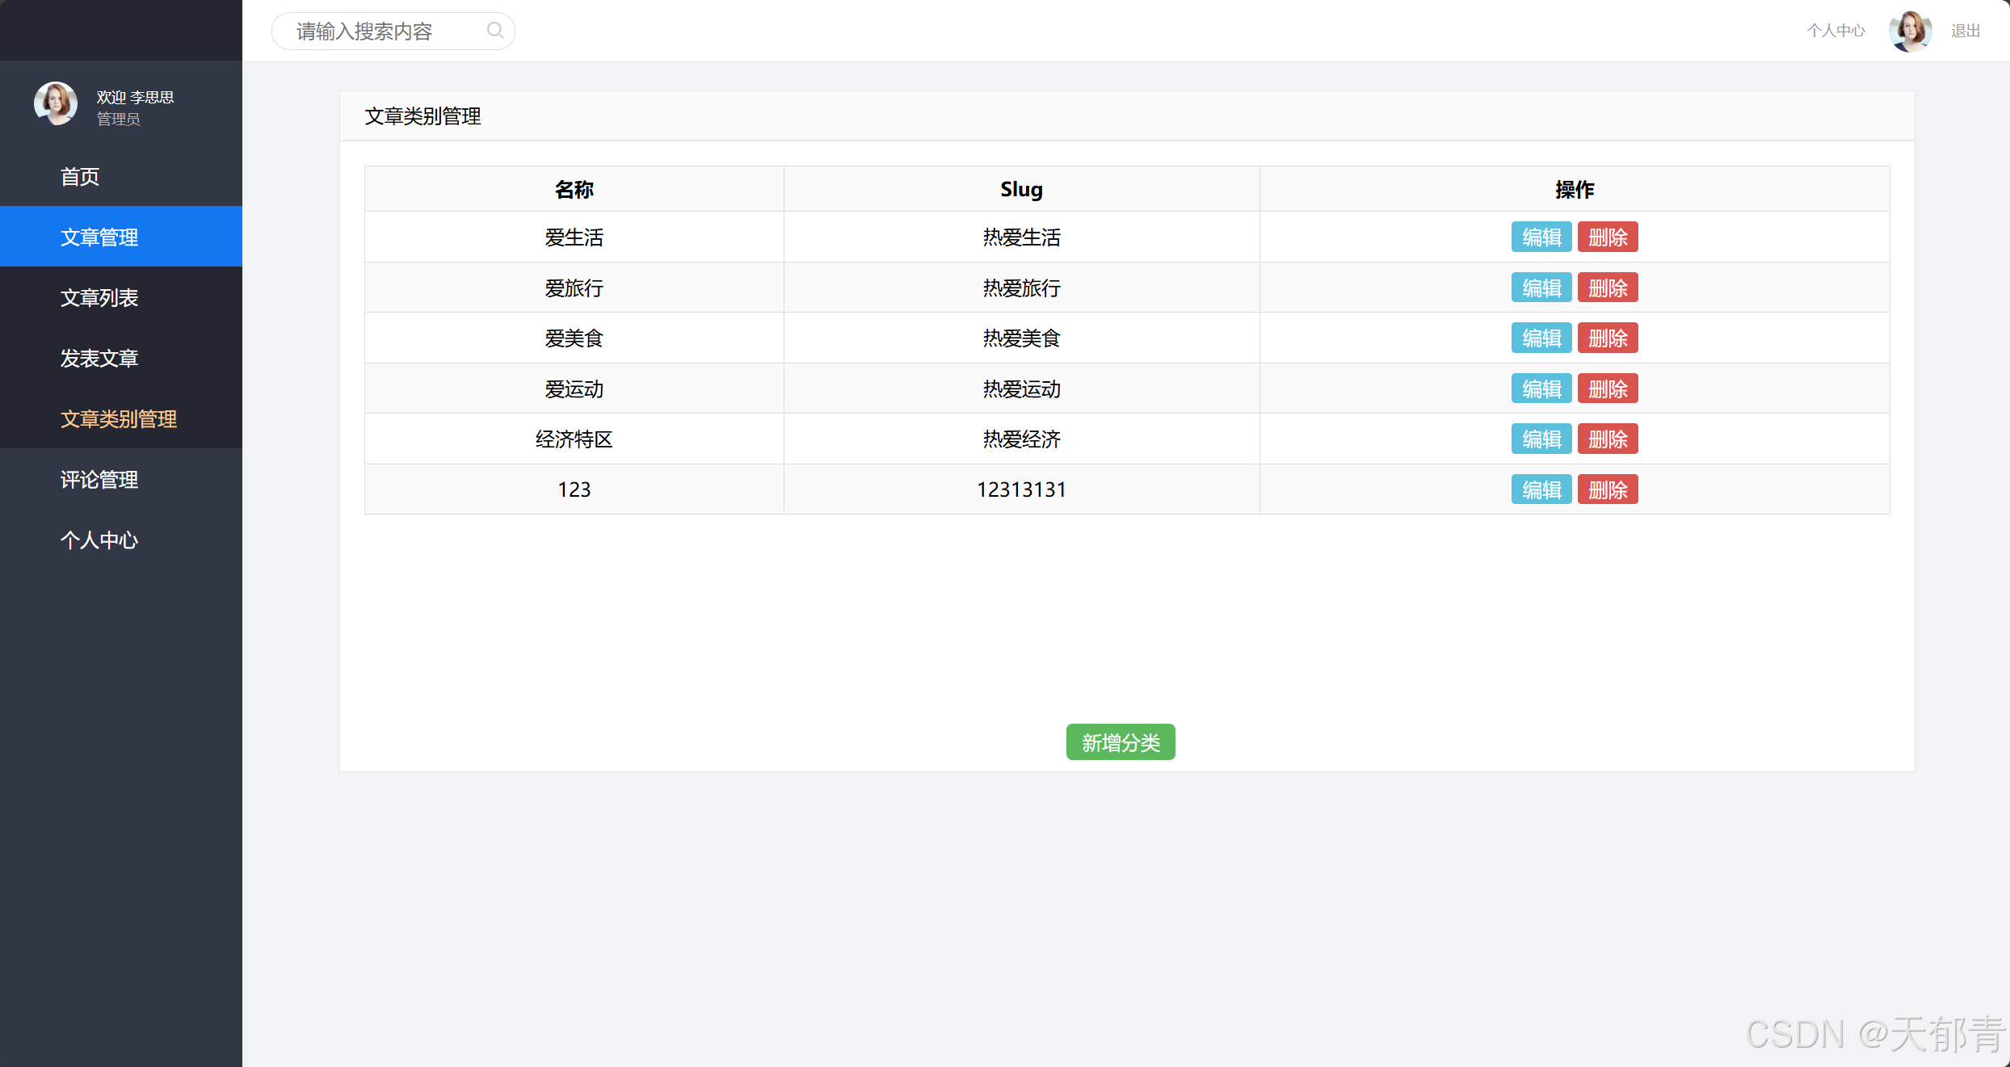Edit the 经济特区 category
2010x1067 pixels.
tap(1541, 439)
